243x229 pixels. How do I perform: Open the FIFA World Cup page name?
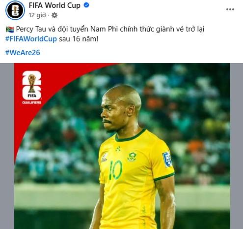click(x=54, y=5)
